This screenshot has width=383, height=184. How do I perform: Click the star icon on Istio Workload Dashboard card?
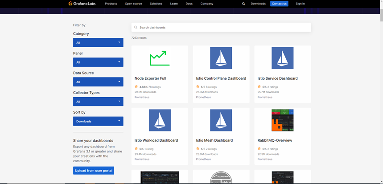click(136, 149)
